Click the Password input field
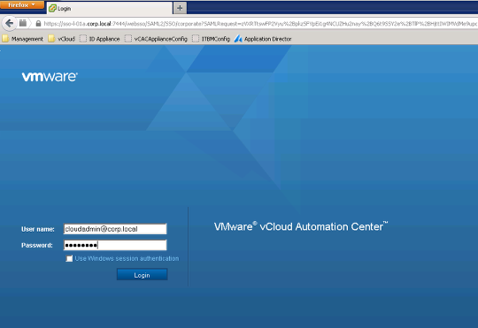 [x=115, y=245]
